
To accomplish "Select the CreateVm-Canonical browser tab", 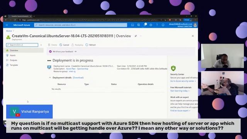I will (x=20, y=16).
